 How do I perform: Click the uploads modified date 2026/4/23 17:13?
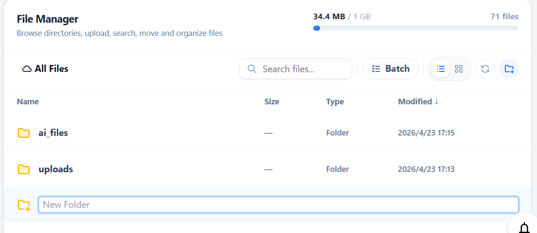pyautogui.click(x=426, y=169)
